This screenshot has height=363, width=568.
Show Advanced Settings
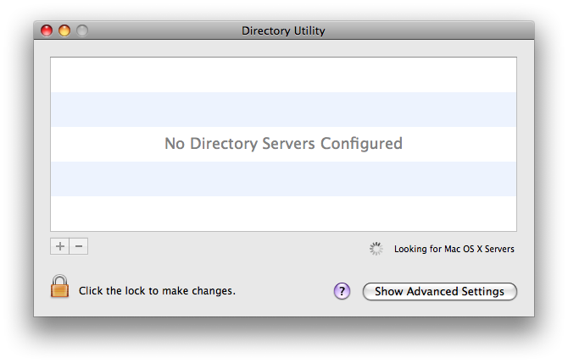439,291
